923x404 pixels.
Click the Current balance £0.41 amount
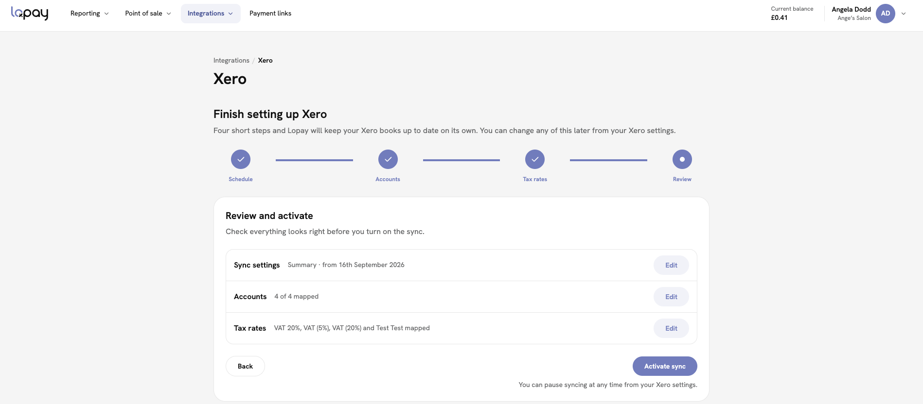coord(779,18)
